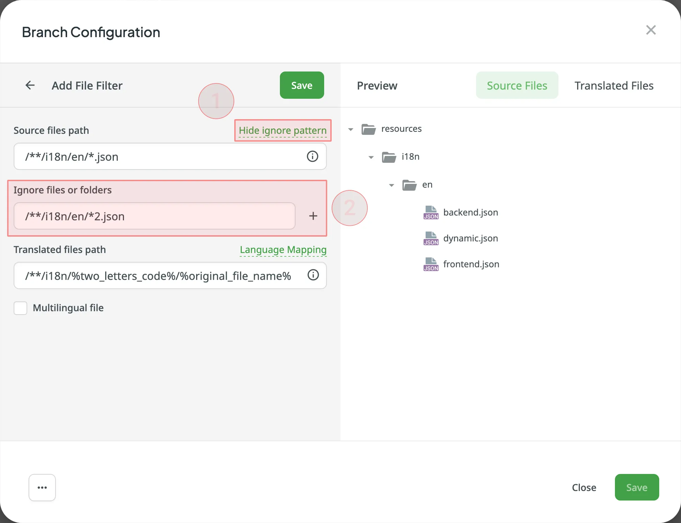
Task: Switch to the Translated Files tab
Action: [614, 85]
